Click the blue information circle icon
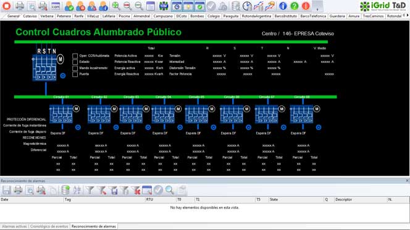410x230 pixels. (283, 6)
